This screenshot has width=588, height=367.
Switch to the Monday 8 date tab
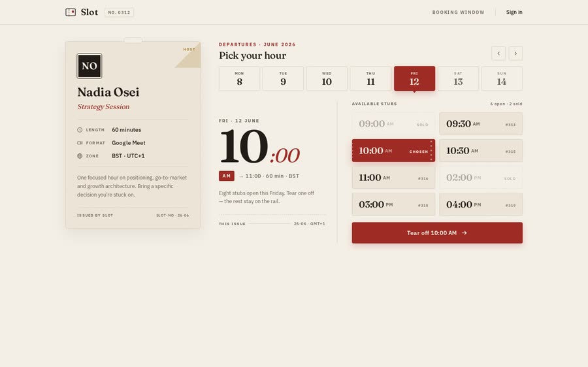[239, 79]
